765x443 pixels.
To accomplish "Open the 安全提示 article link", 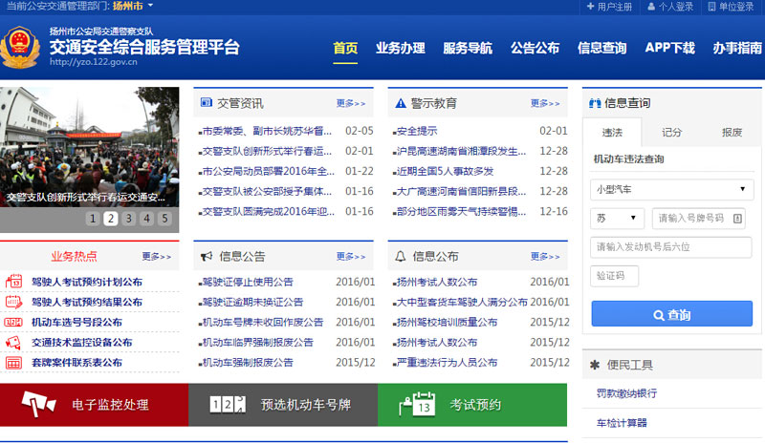I will pyautogui.click(x=417, y=131).
